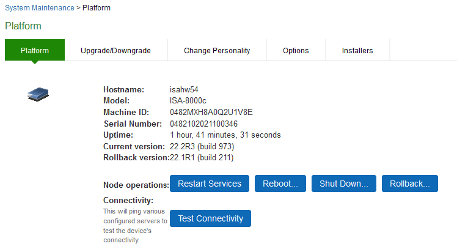Go to the Options tab
457x249 pixels.
(x=296, y=50)
